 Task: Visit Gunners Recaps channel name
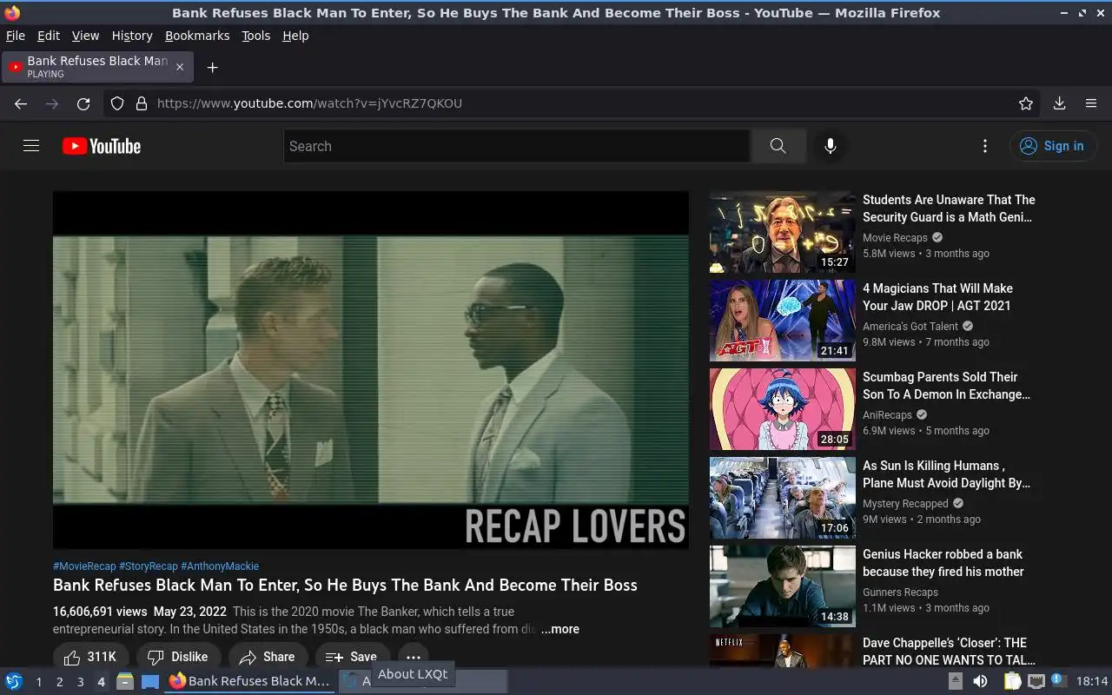[x=900, y=592]
